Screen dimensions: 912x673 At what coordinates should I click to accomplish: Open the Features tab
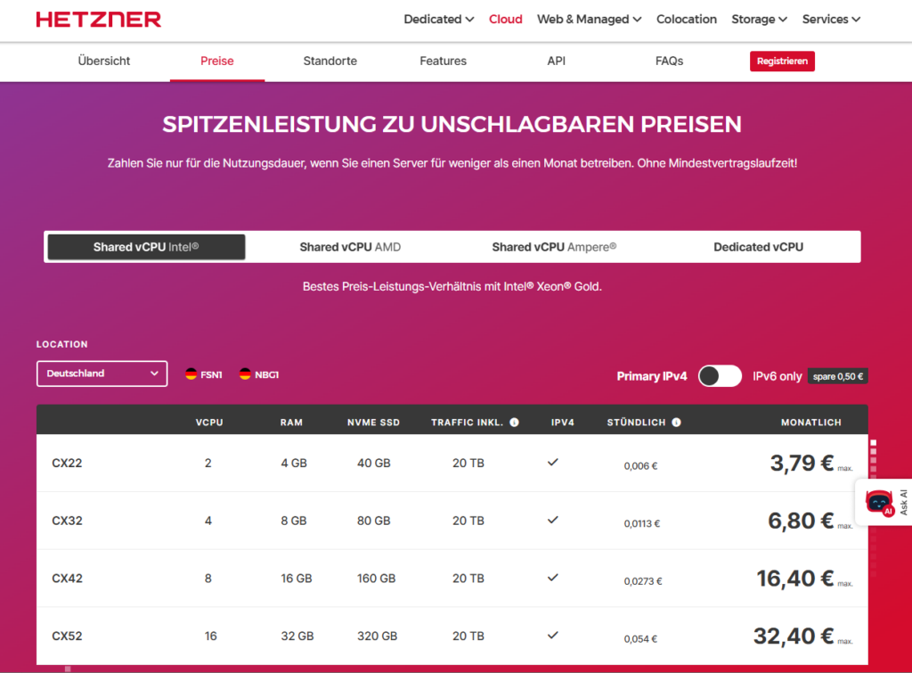tap(444, 62)
